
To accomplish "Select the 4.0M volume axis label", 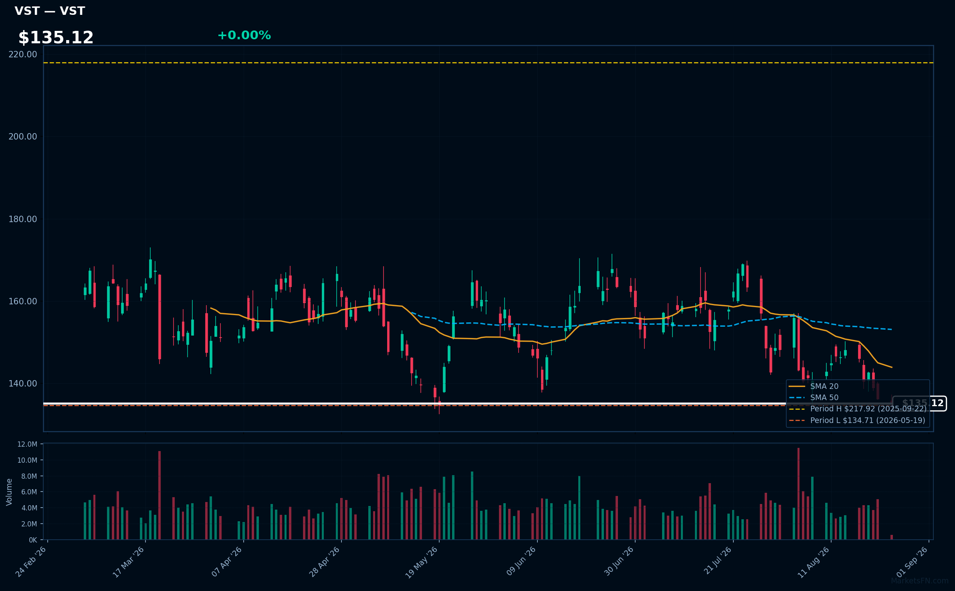I will point(29,508).
